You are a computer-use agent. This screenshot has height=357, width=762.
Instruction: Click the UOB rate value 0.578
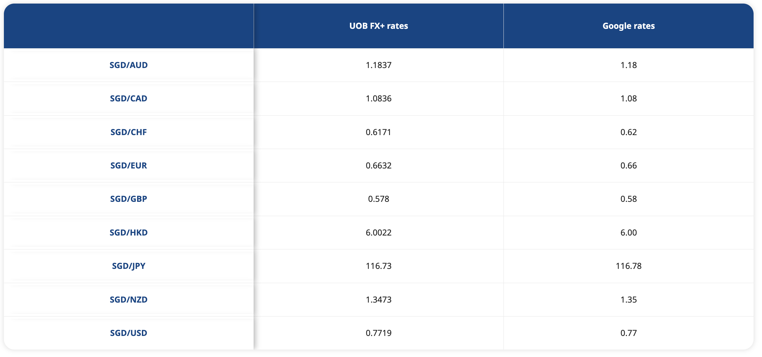[x=378, y=199]
